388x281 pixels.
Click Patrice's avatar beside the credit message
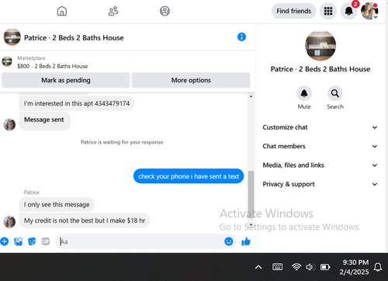point(9,222)
